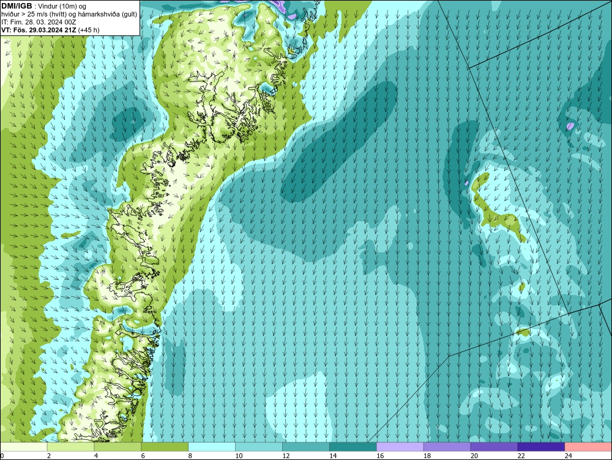Click the 18-20 m/s purple legend swatch
Screen dimensions: 612x460
tap(447, 447)
